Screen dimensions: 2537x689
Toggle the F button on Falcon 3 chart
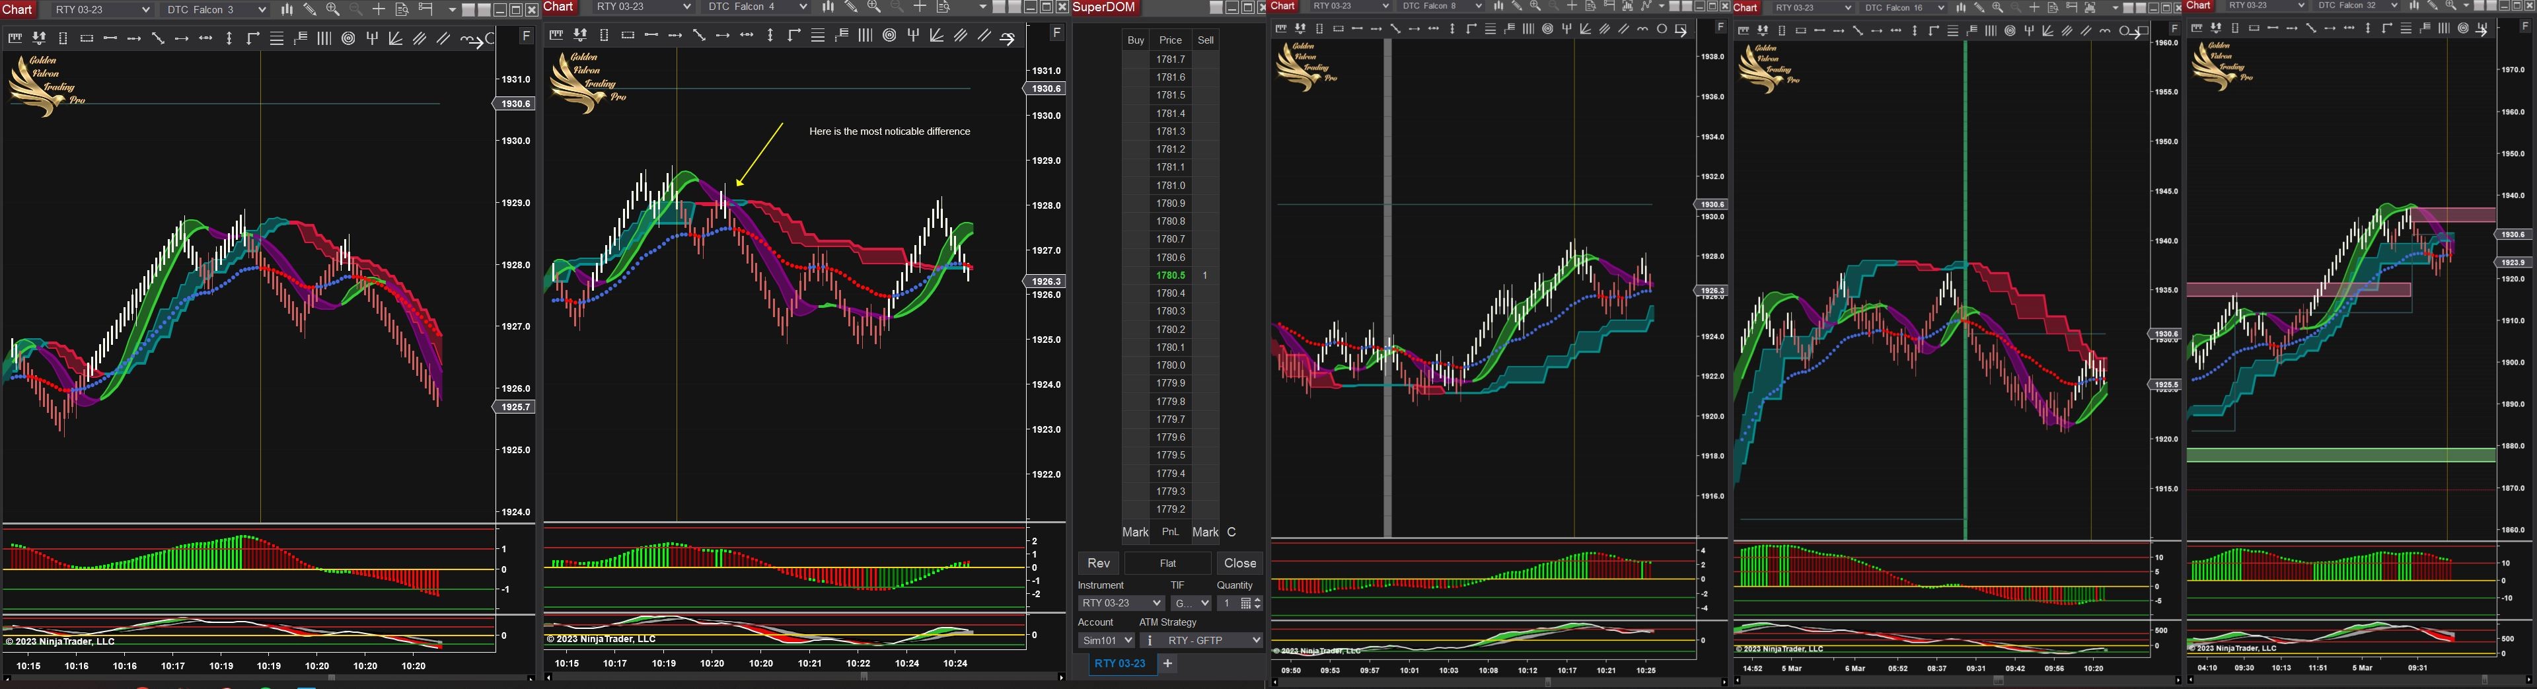[x=526, y=36]
